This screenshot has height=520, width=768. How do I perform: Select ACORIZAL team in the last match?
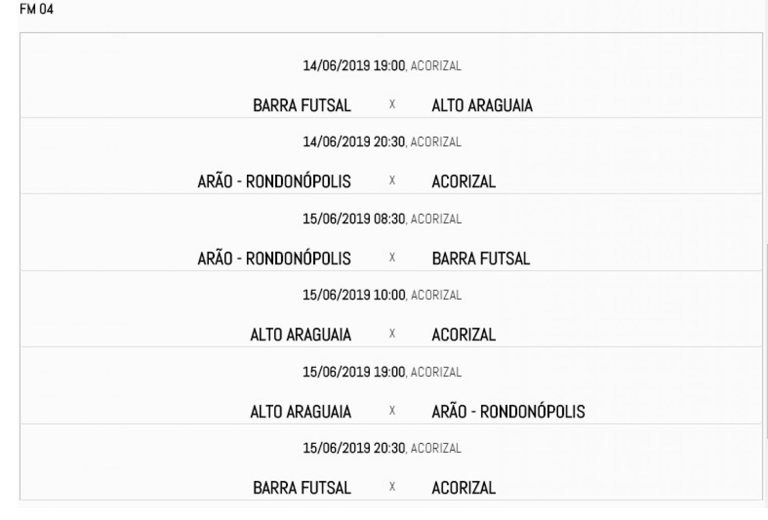[464, 488]
